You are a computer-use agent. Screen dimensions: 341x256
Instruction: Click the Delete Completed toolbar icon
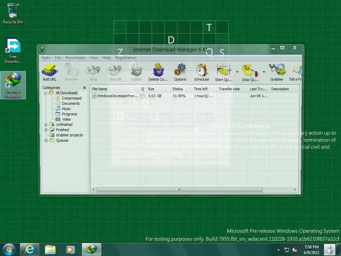click(158, 72)
